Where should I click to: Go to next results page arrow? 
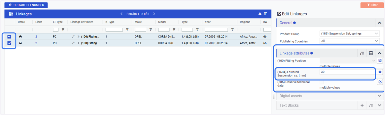(x=154, y=14)
